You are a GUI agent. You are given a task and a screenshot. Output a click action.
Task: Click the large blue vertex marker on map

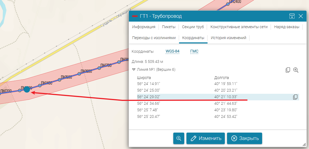coord(27,89)
